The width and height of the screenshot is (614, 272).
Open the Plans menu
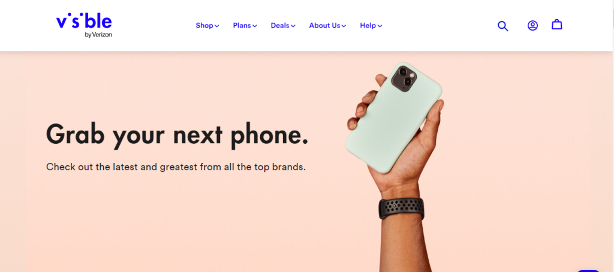tap(245, 25)
